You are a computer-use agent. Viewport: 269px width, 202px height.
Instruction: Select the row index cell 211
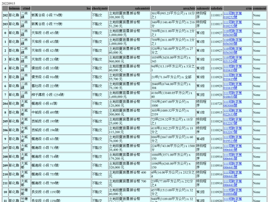click(5, 183)
